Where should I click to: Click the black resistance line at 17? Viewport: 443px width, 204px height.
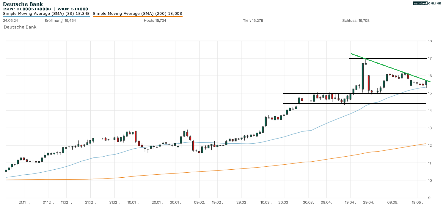coord(388,58)
